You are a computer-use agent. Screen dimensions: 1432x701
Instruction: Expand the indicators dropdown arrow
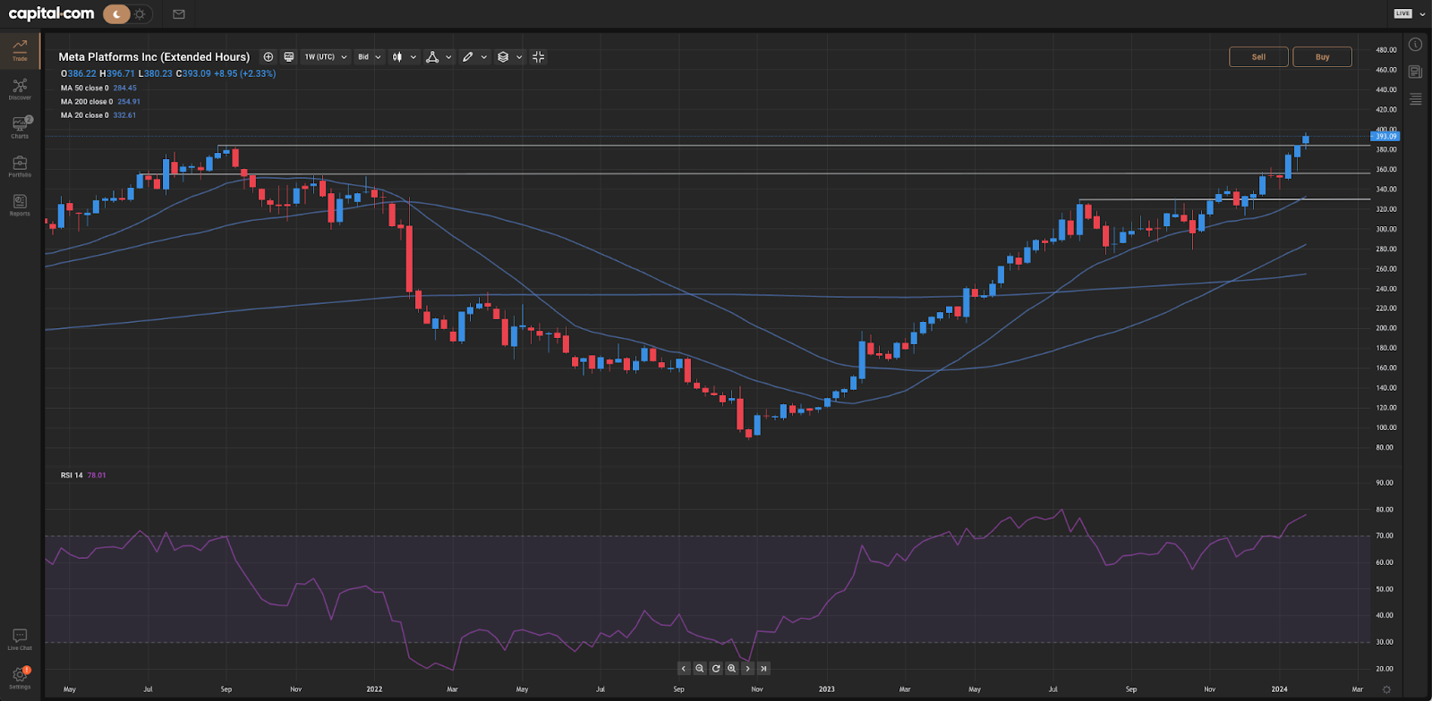click(x=448, y=57)
